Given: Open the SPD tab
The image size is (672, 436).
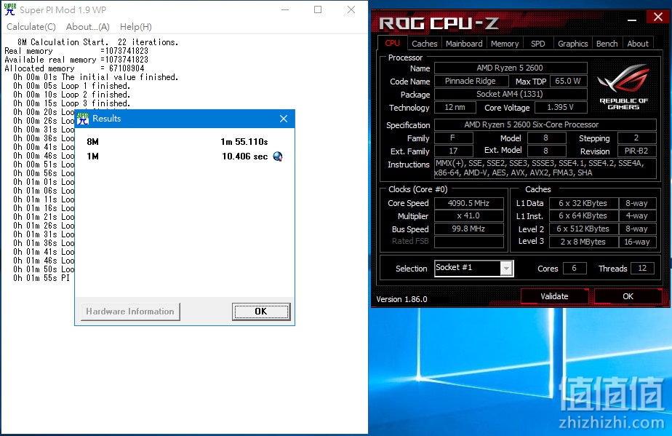Looking at the screenshot, I should (x=538, y=44).
